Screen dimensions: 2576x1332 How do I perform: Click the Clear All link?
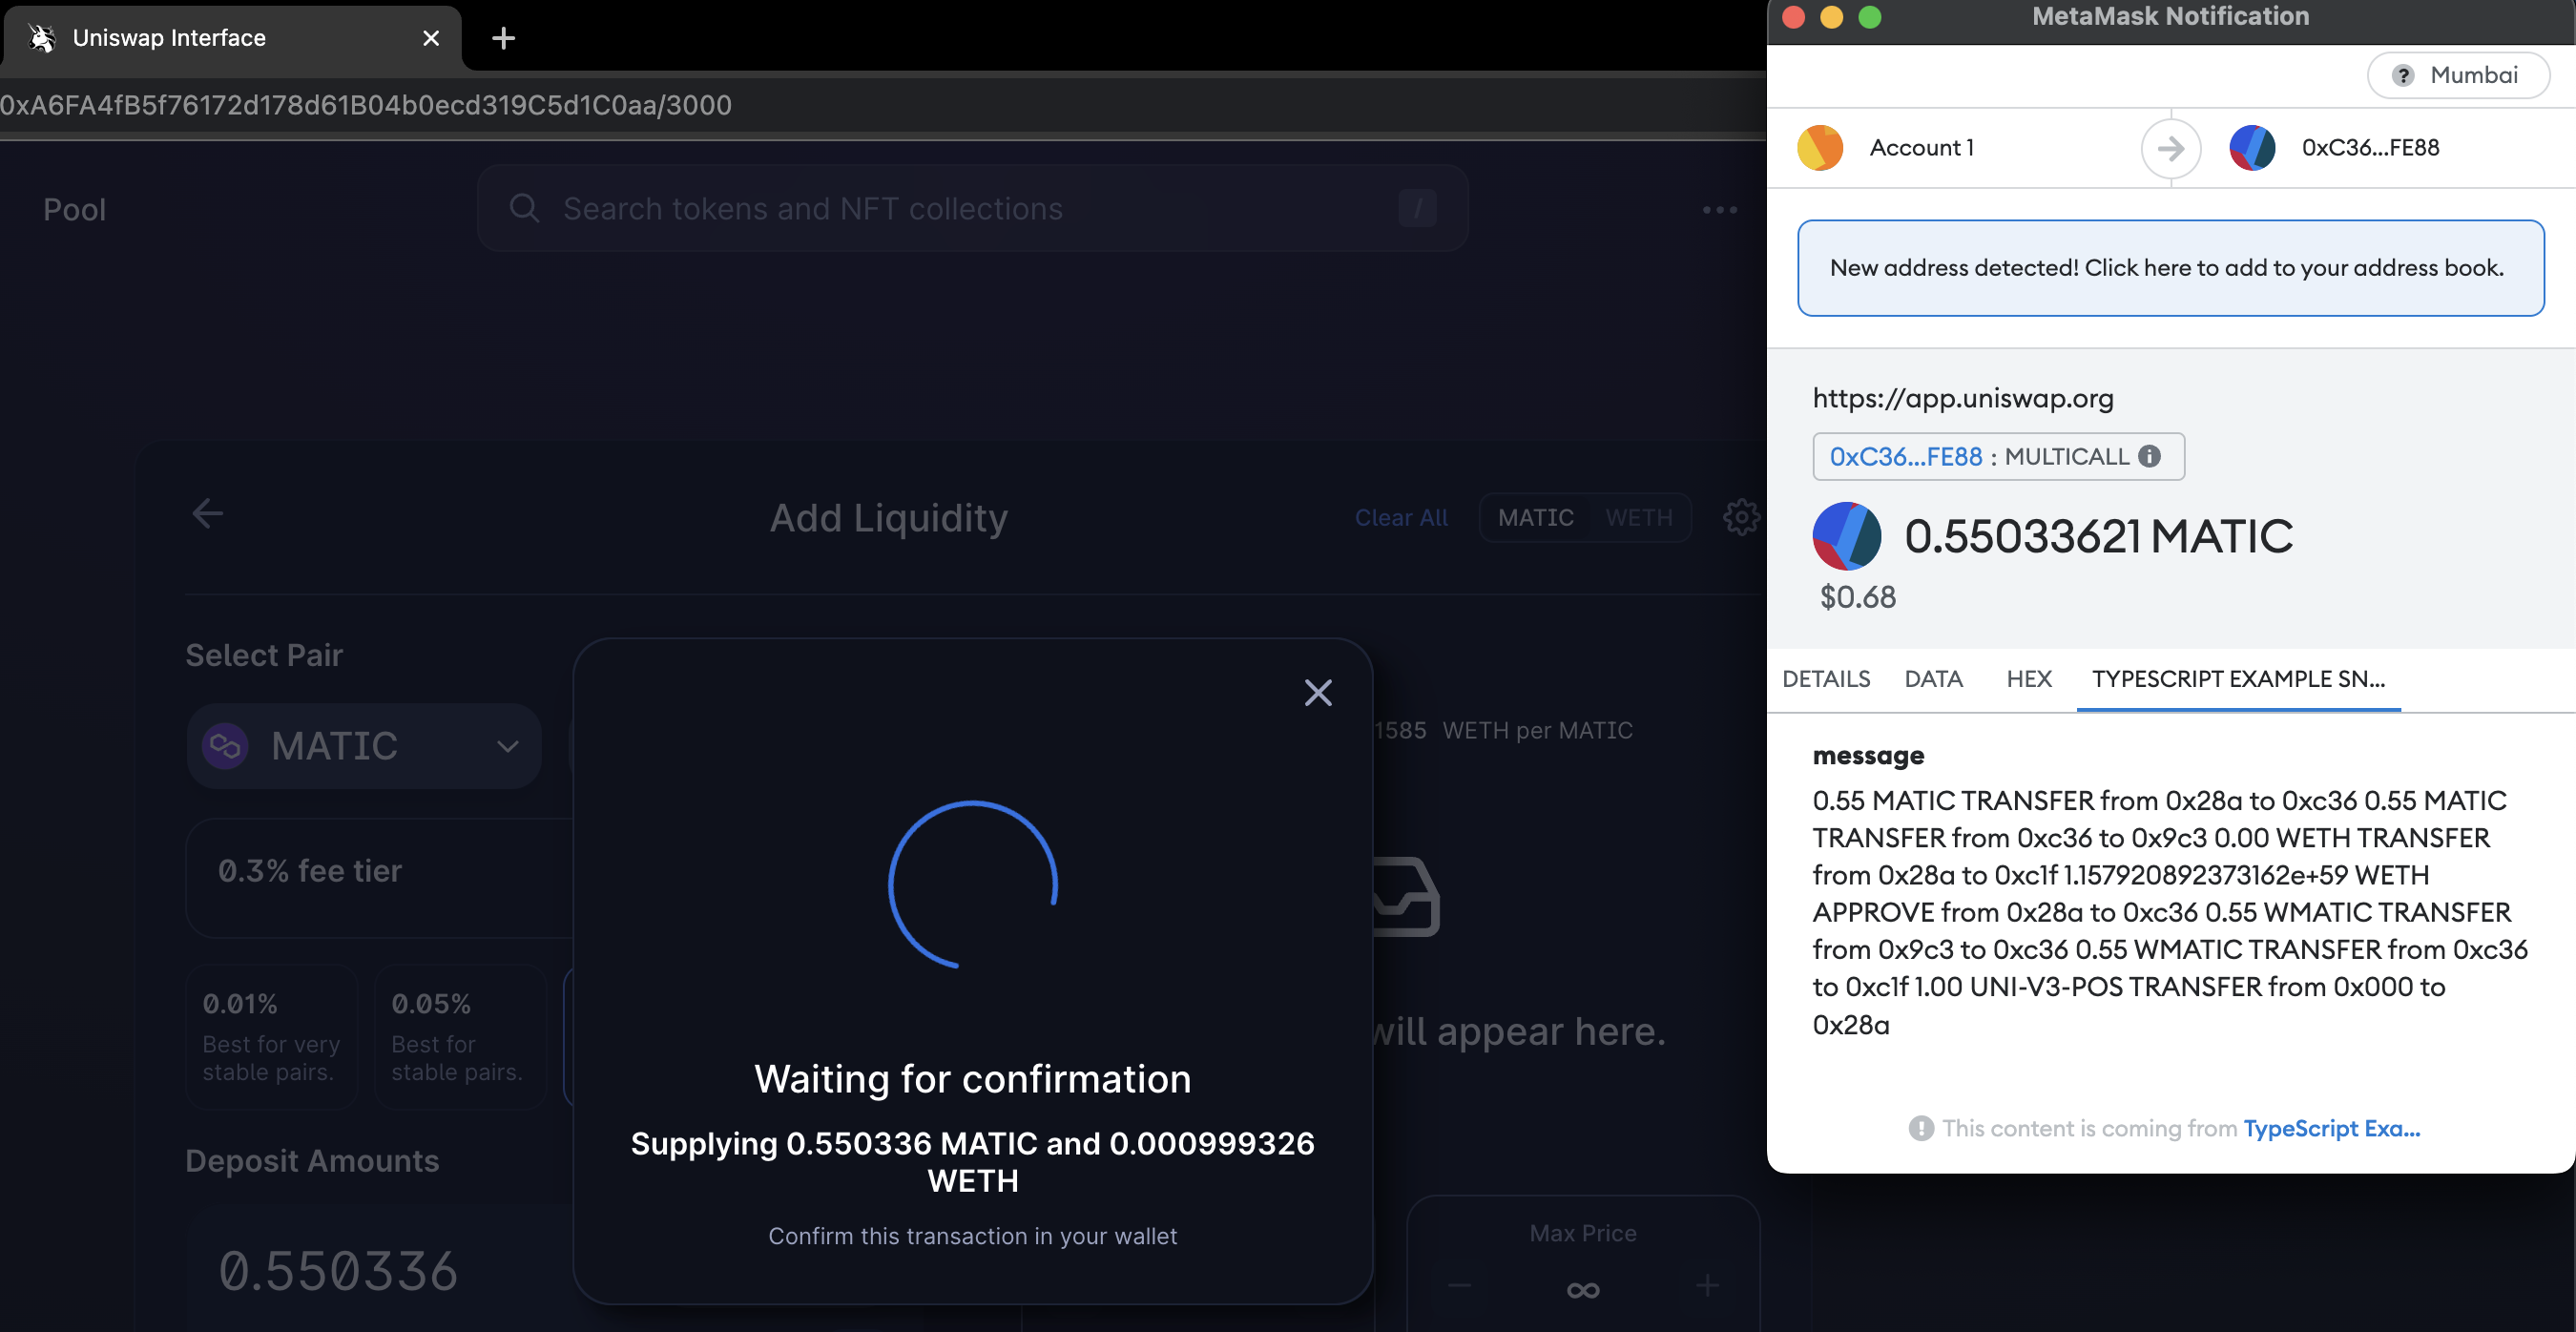coord(1400,517)
